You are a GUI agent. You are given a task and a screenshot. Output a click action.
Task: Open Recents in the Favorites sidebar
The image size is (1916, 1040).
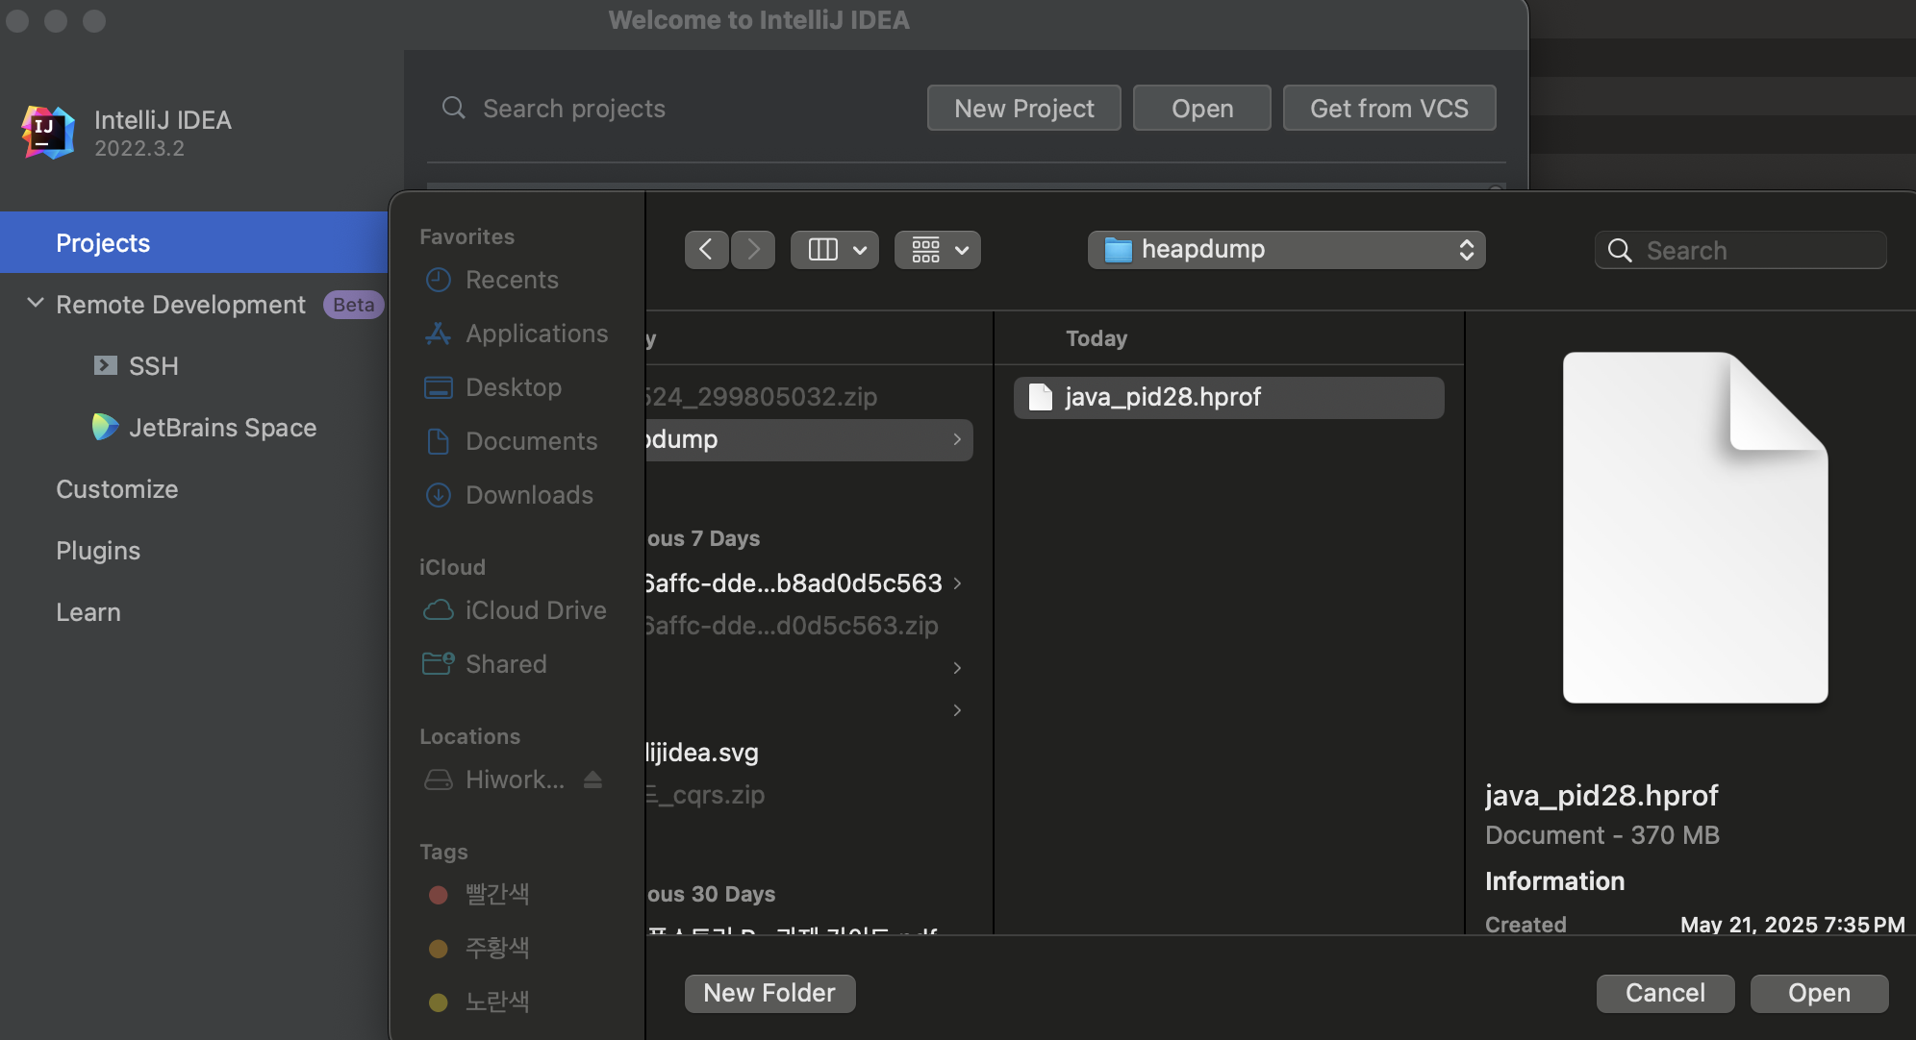[x=512, y=280]
